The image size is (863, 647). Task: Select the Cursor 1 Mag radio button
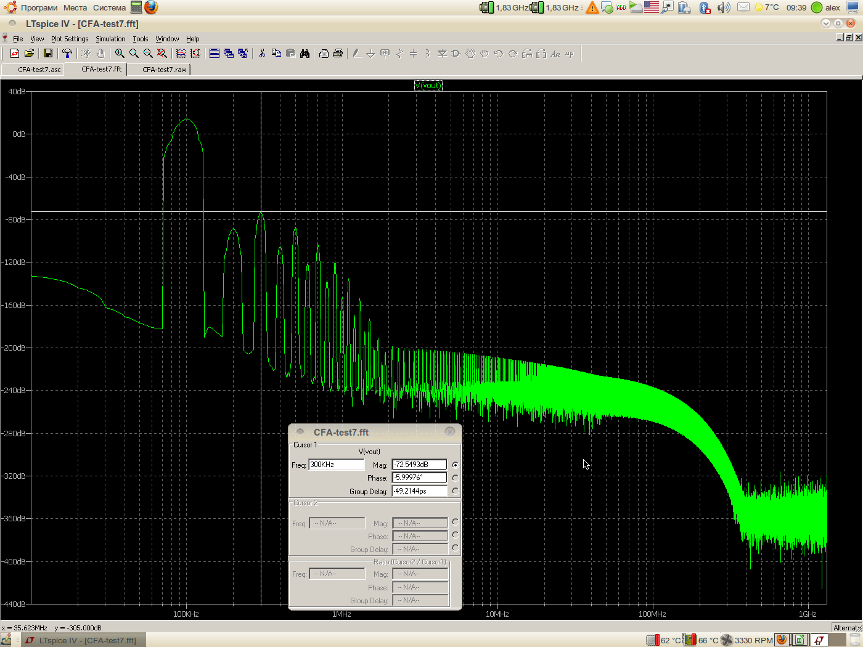(x=455, y=465)
